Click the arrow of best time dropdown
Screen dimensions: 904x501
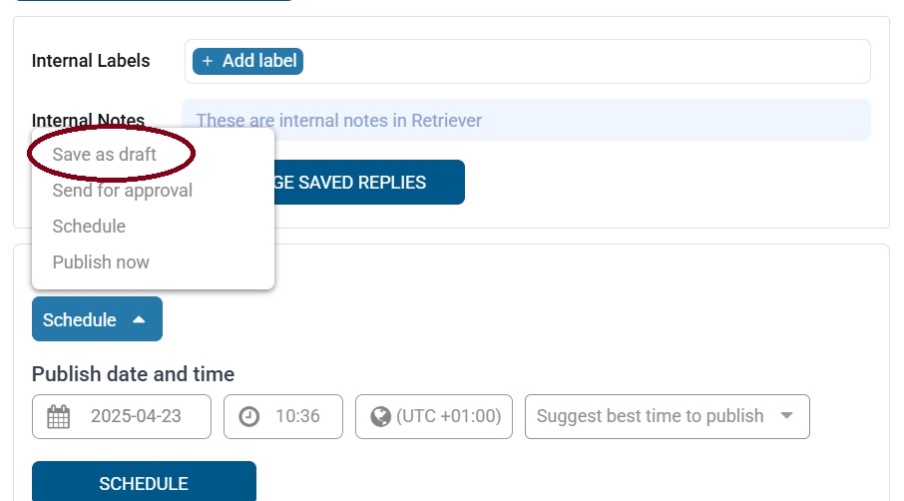(786, 416)
